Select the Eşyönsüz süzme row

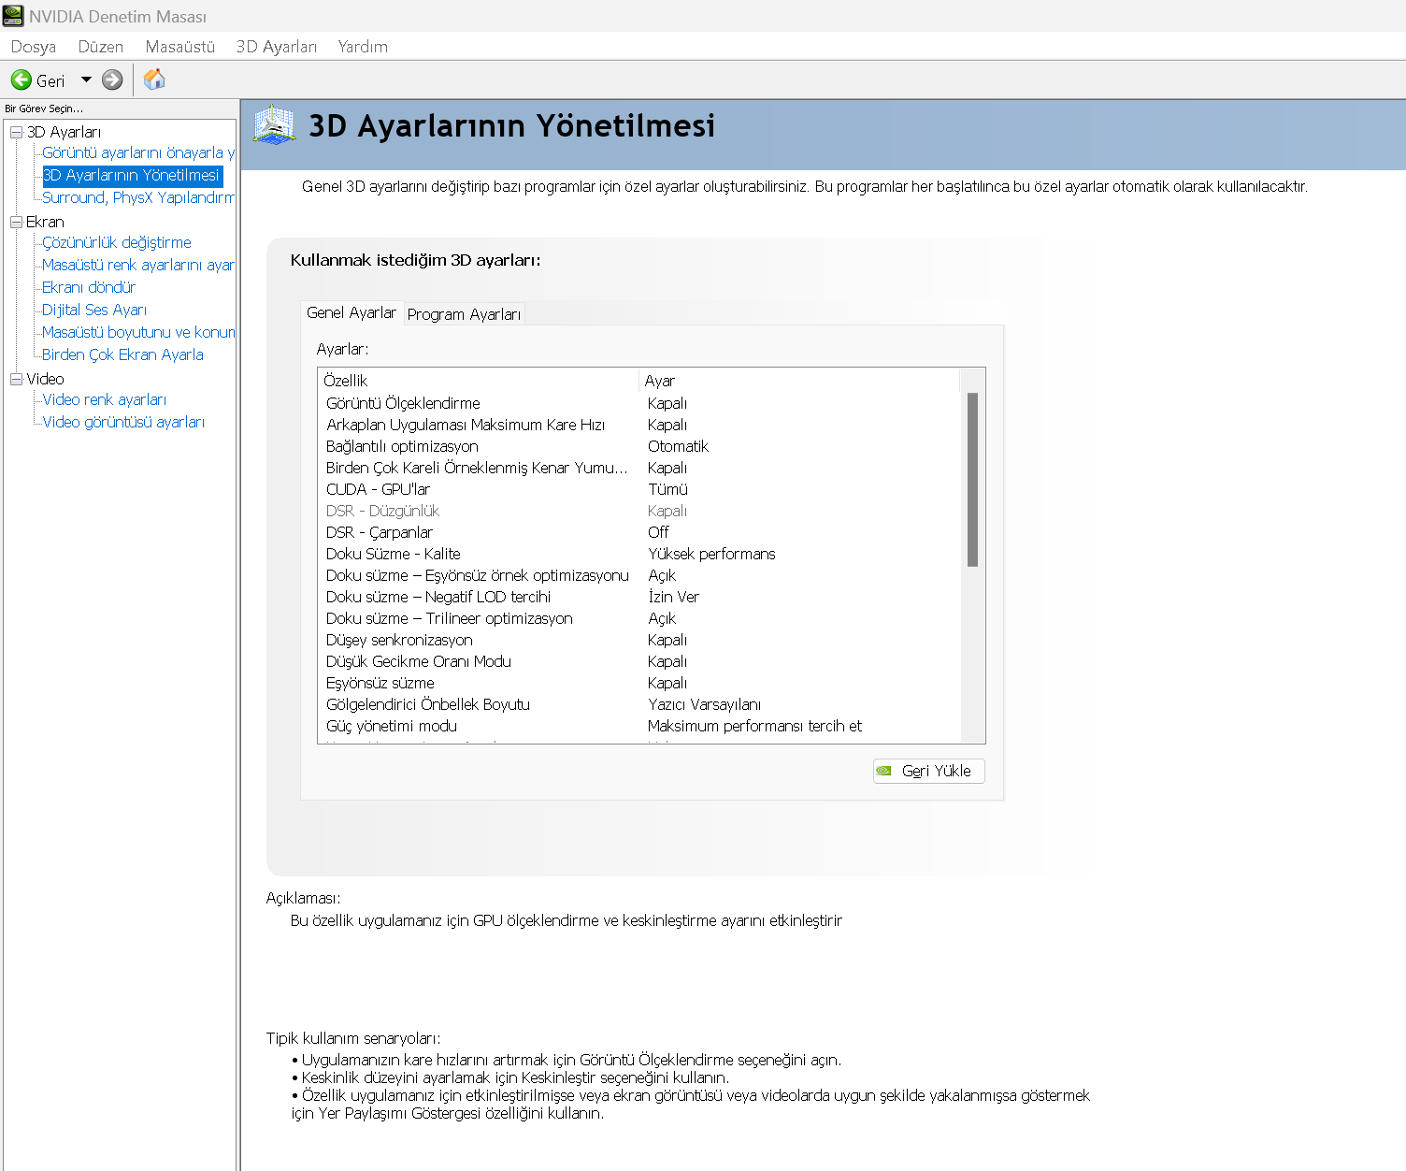pyautogui.click(x=639, y=683)
